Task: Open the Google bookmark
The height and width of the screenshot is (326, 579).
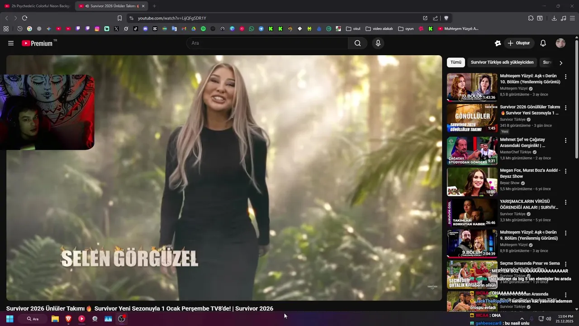Action: pos(29,29)
